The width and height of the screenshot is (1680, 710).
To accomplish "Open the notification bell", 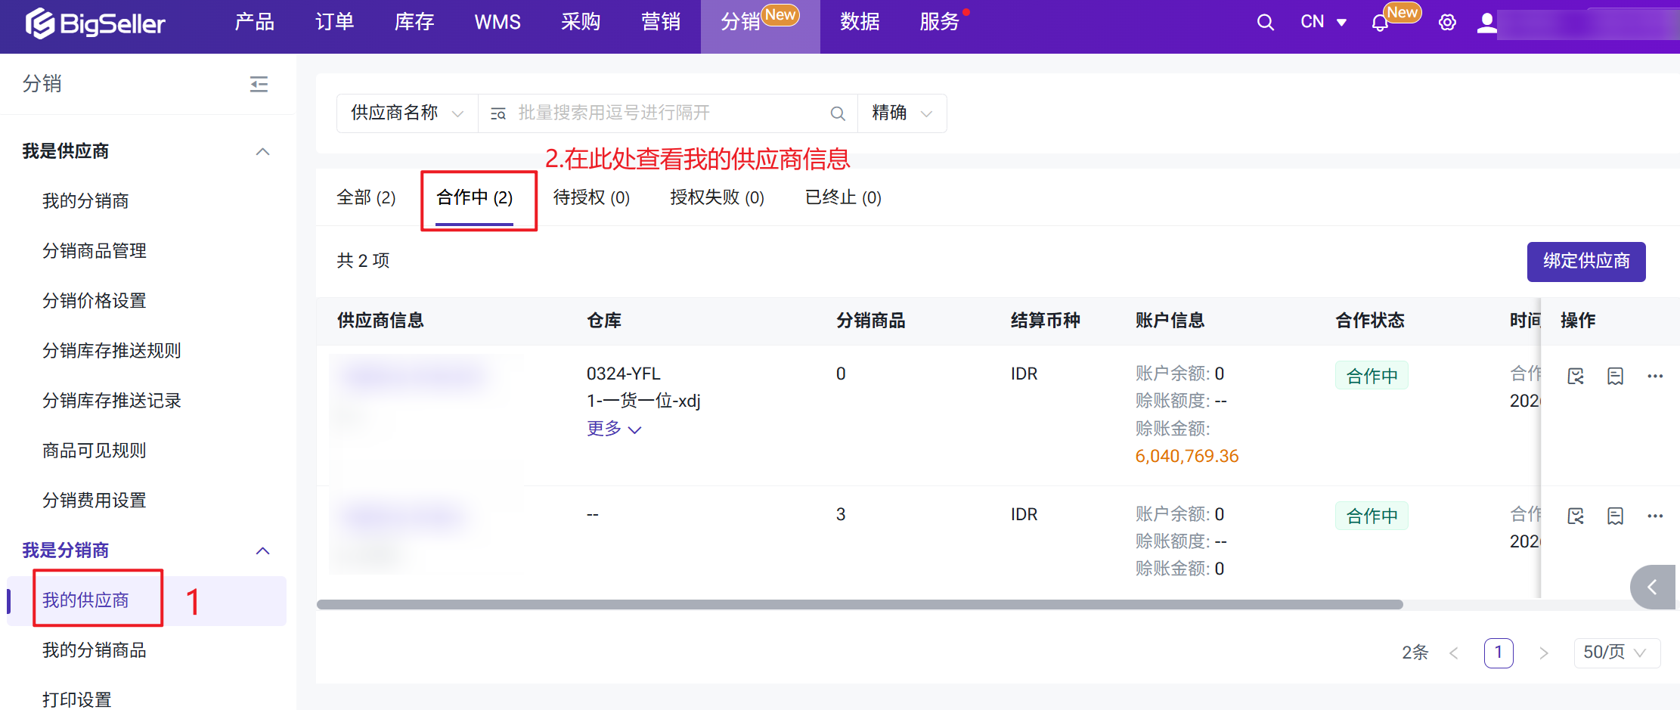I will click(x=1380, y=23).
